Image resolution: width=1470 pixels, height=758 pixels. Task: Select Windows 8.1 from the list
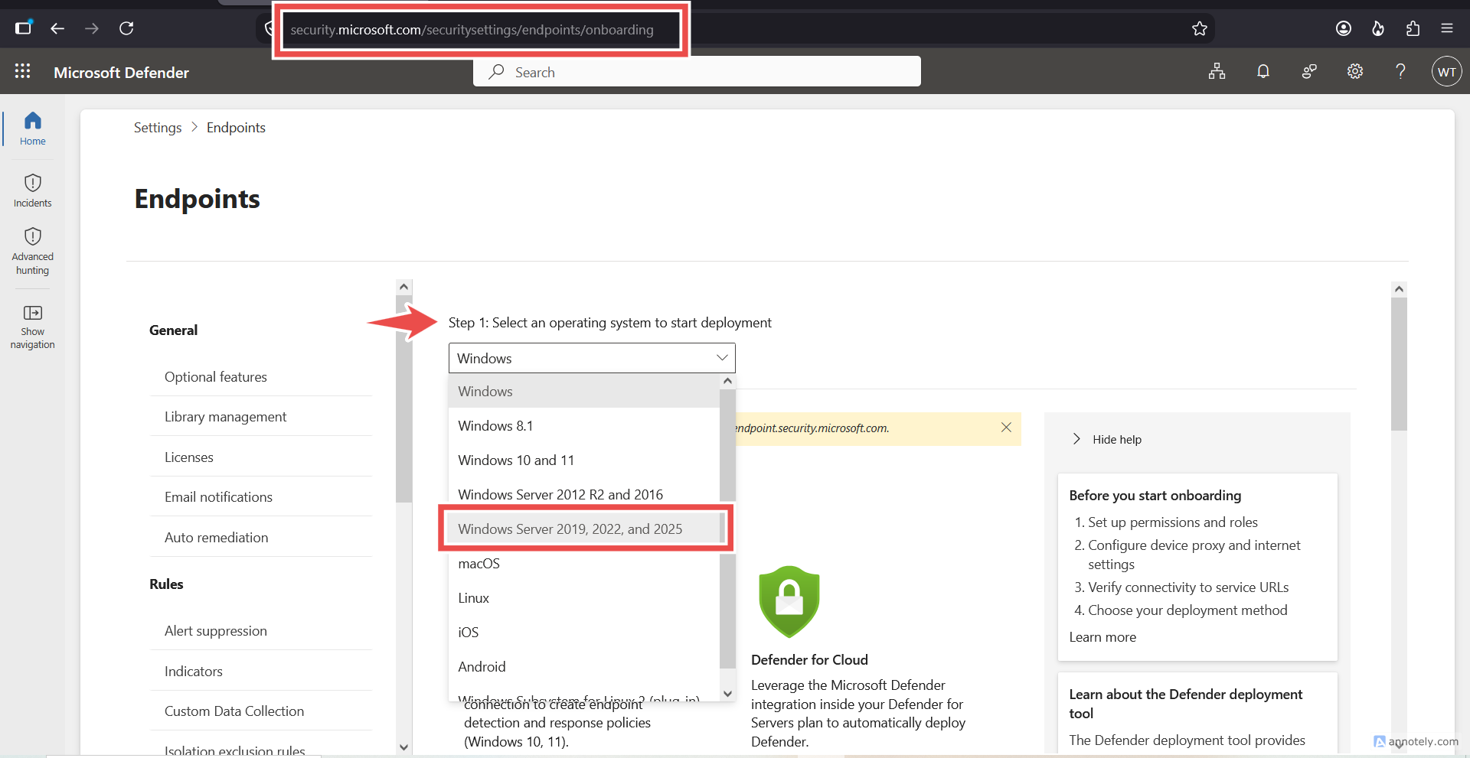pyautogui.click(x=584, y=425)
